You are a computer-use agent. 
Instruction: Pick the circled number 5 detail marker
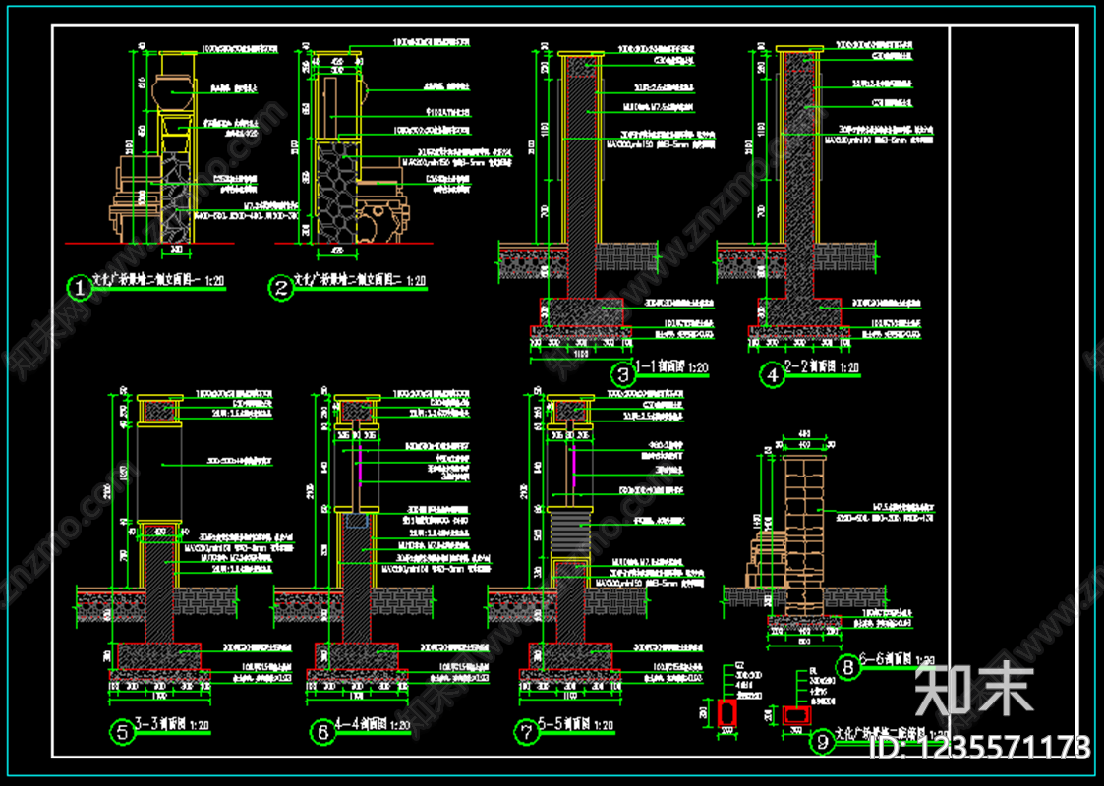coord(123,733)
